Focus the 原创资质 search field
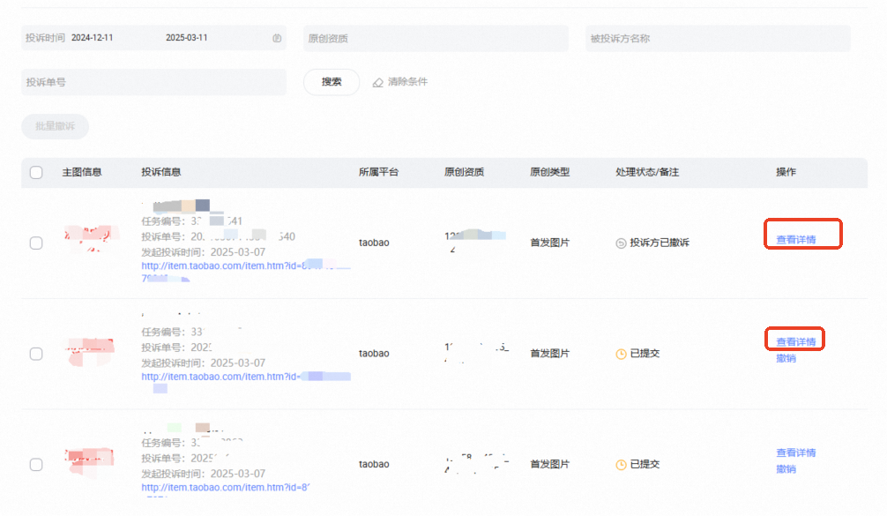This screenshot has height=516, width=887. point(436,39)
